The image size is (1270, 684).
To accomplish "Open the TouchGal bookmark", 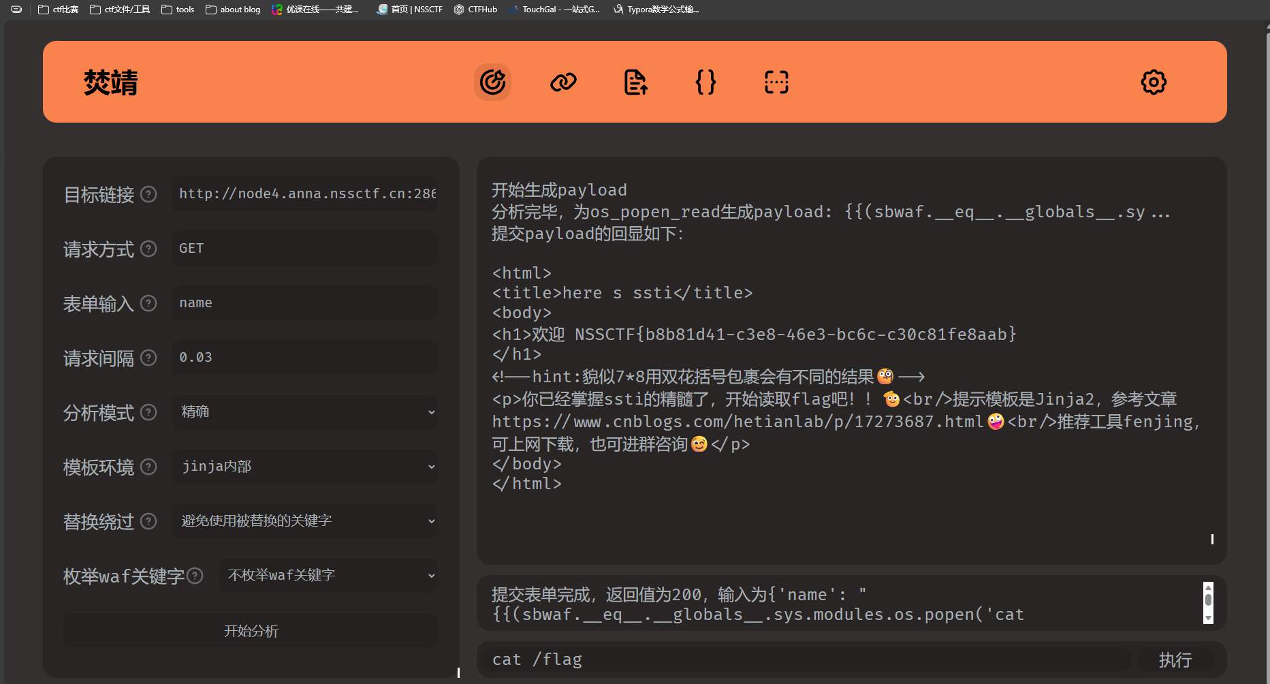I will coord(554,10).
